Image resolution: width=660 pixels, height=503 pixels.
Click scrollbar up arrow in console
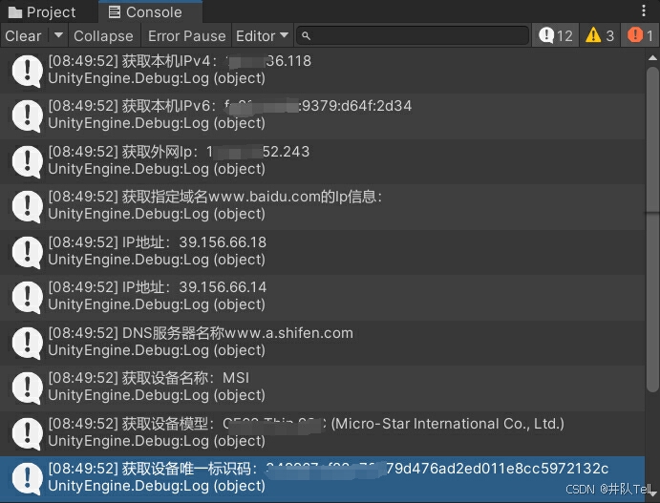[652, 58]
